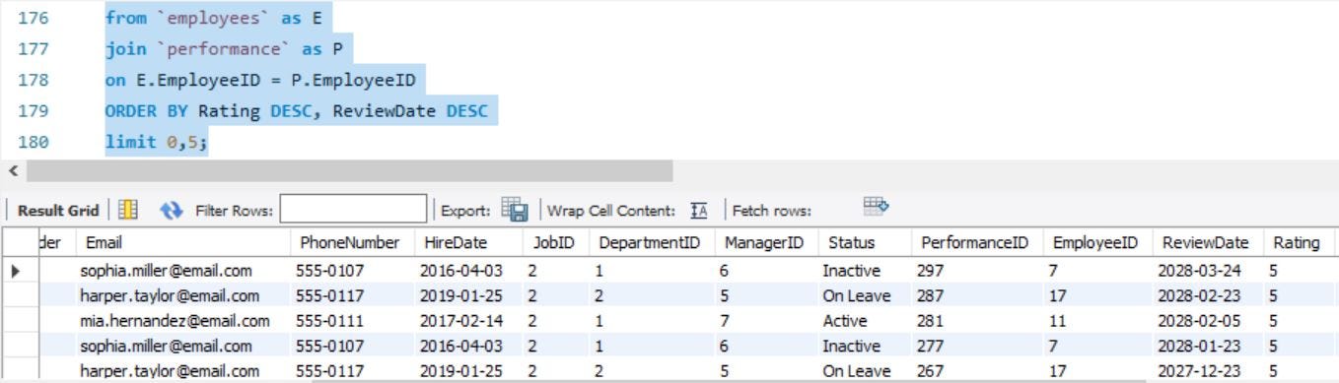Click line number 176 in the editor
This screenshot has height=383, width=1339.
[34, 19]
